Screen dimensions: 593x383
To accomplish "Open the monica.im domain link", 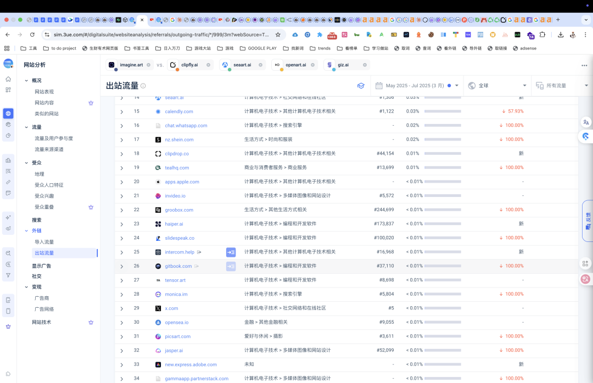I will pyautogui.click(x=176, y=294).
